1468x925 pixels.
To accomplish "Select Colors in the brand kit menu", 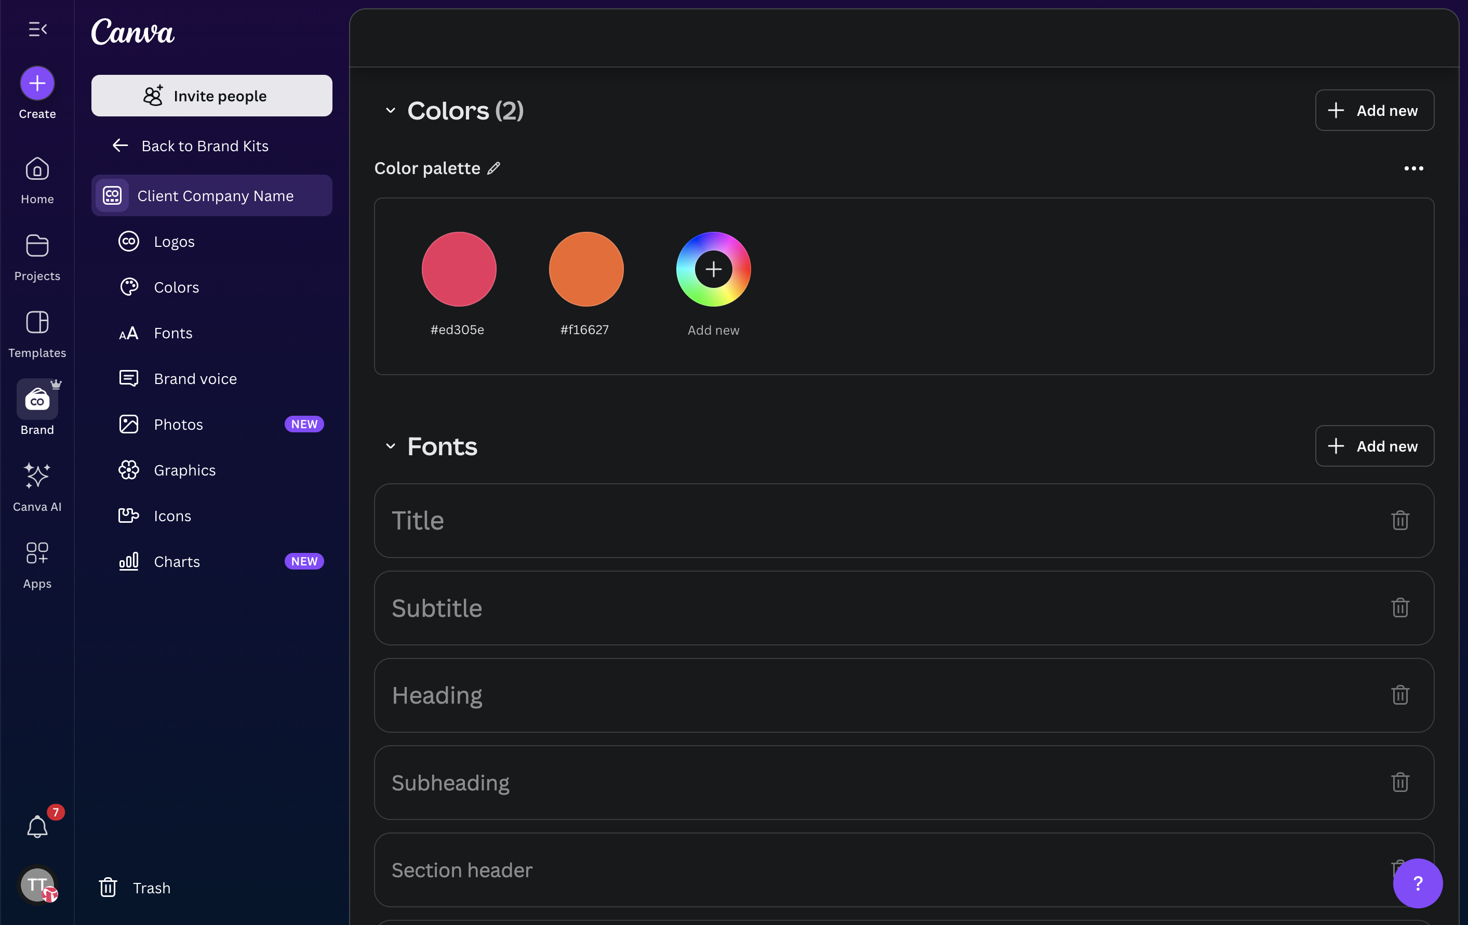I will tap(211, 287).
